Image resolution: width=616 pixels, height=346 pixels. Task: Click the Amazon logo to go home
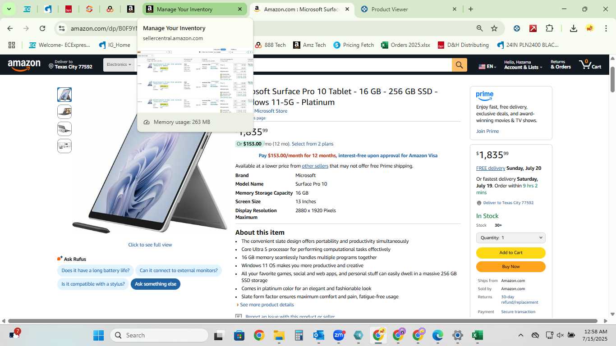pyautogui.click(x=24, y=66)
